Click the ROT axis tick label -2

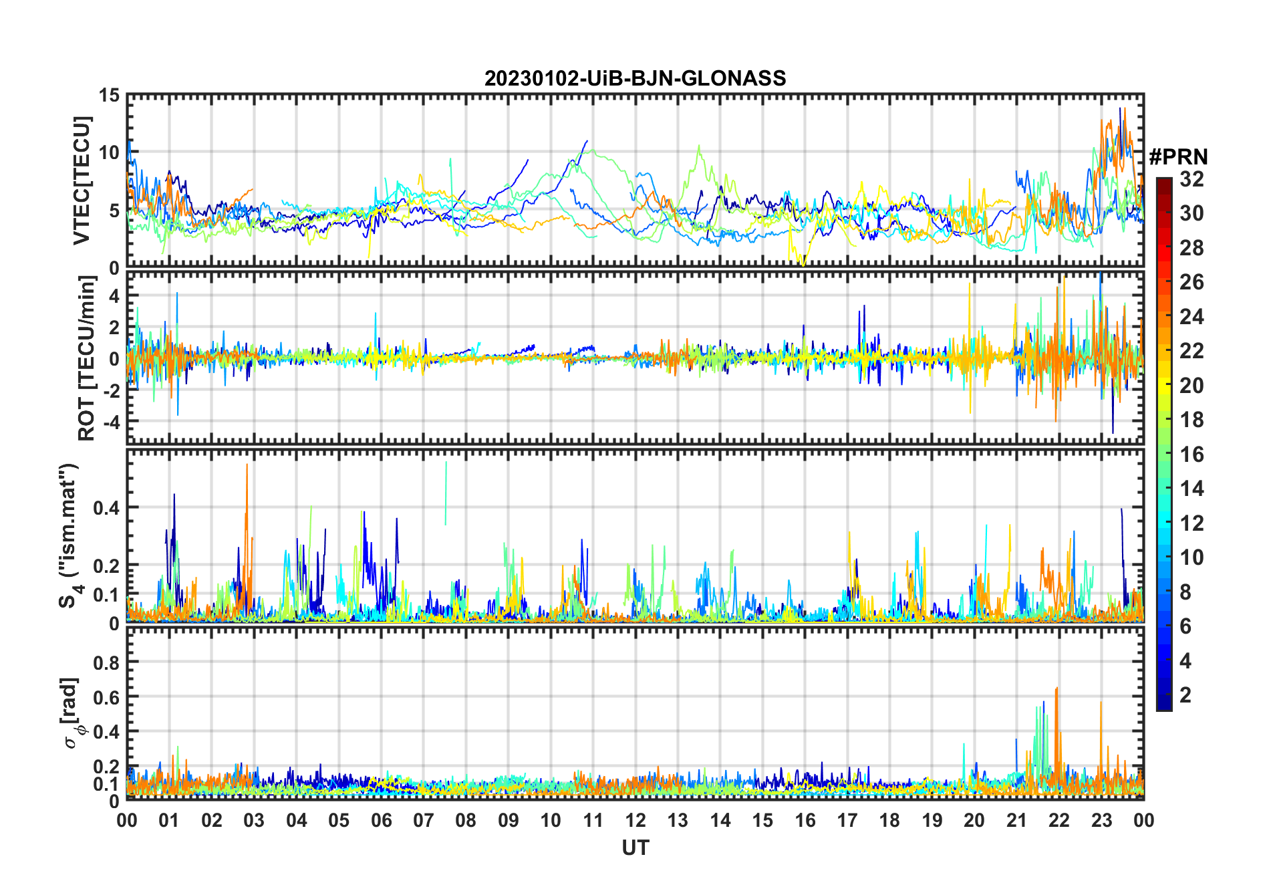(x=111, y=390)
